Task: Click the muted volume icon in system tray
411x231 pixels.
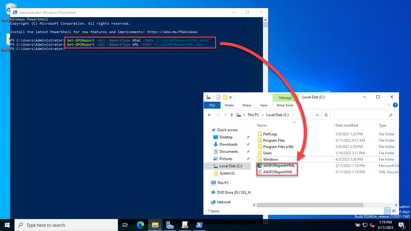Action: [x=372, y=225]
